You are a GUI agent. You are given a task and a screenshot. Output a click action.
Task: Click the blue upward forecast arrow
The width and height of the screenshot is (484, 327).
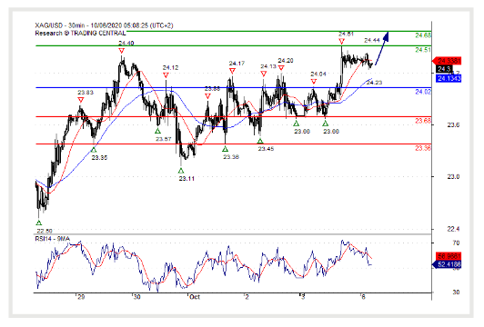pos(382,48)
